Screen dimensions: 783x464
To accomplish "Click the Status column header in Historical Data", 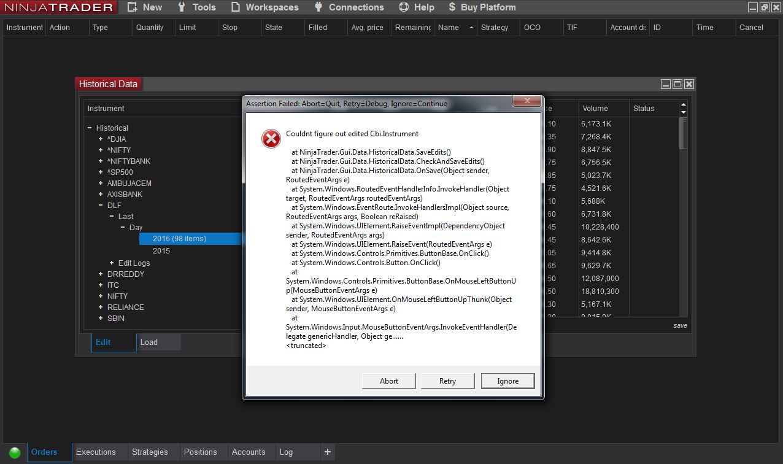I will 654,109.
